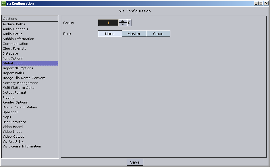Click the Viz Artist icon in title bar

pos(4,3)
